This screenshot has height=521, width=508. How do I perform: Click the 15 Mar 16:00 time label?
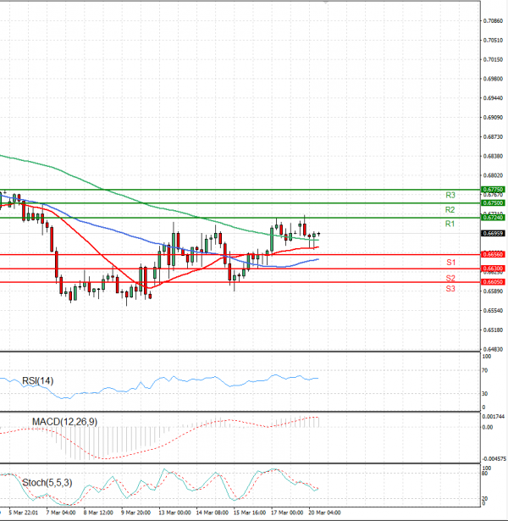[x=250, y=513]
